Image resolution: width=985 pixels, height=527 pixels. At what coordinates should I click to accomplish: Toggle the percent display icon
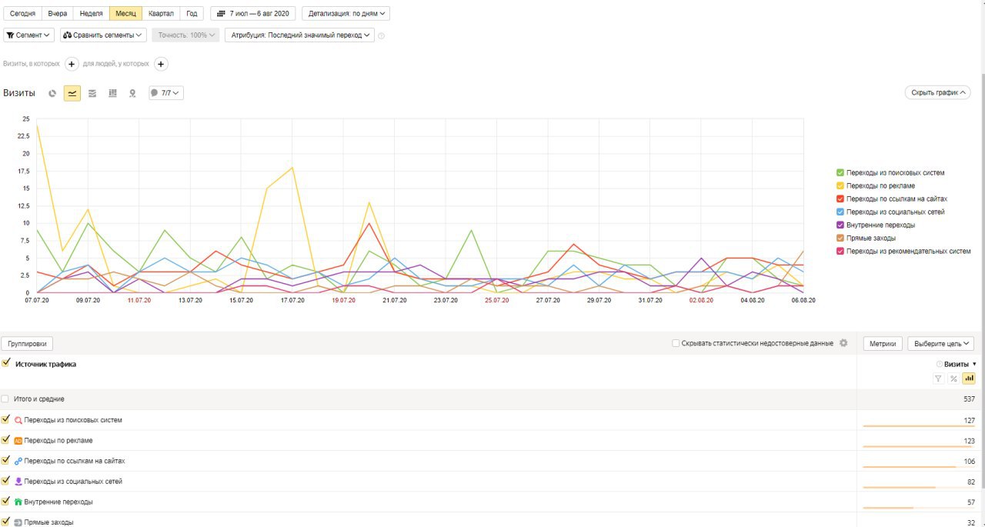[953, 379]
